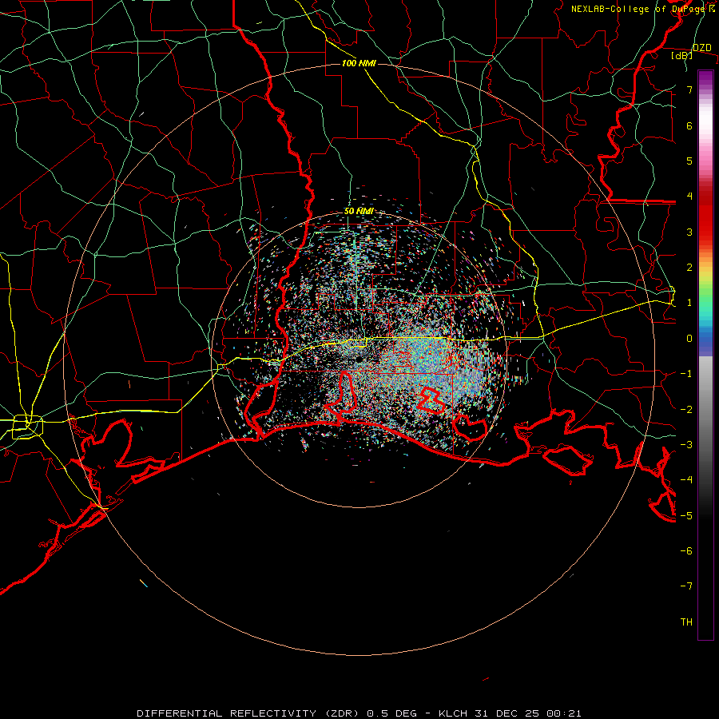719x719 pixels.
Task: Click the [dB] units label
Action: [682, 55]
